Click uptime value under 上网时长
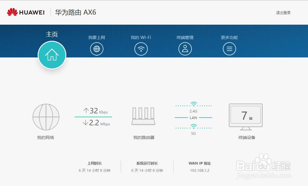308x186 pixels. point(95,170)
